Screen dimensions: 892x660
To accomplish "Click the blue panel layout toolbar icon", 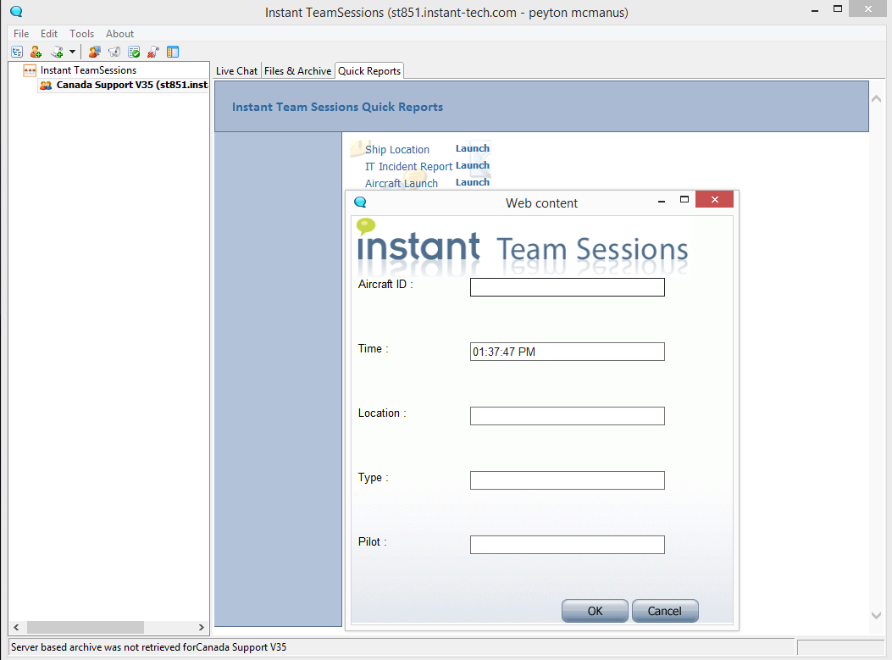I will tap(173, 53).
